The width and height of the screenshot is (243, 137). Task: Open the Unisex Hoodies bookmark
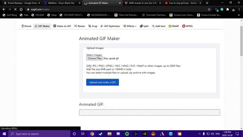[209, 15]
